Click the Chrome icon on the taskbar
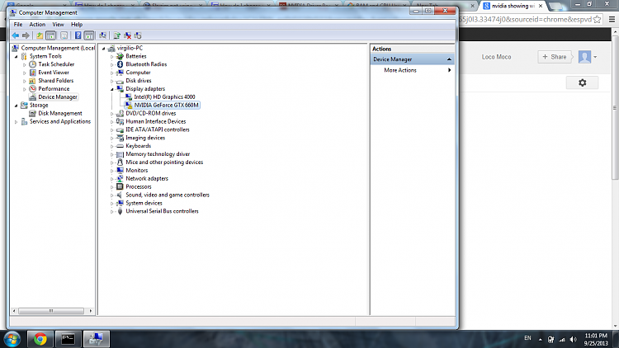619x348 pixels. 40,339
